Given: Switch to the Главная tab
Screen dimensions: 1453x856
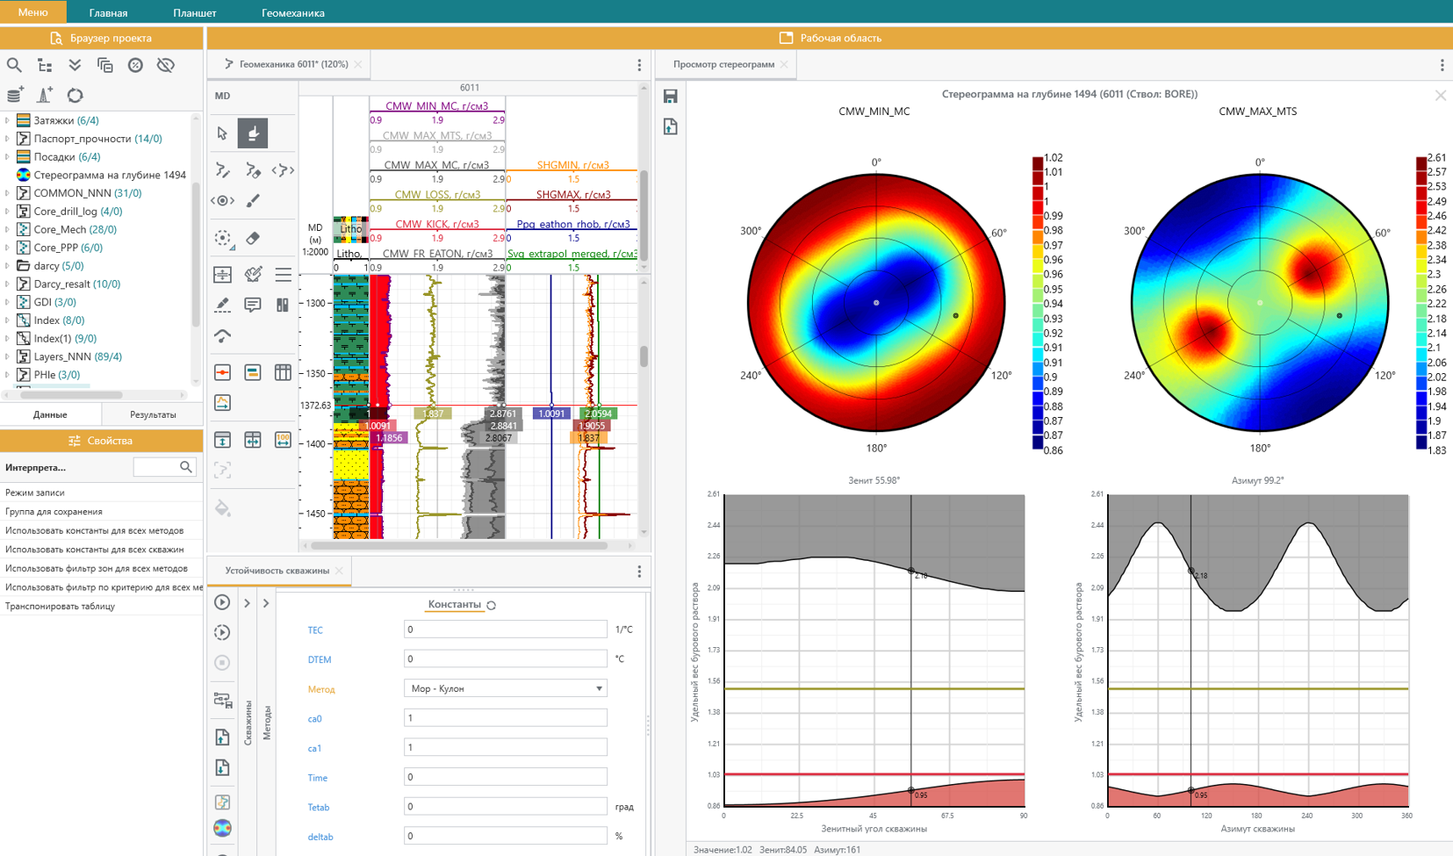Looking at the screenshot, I should tap(109, 13).
